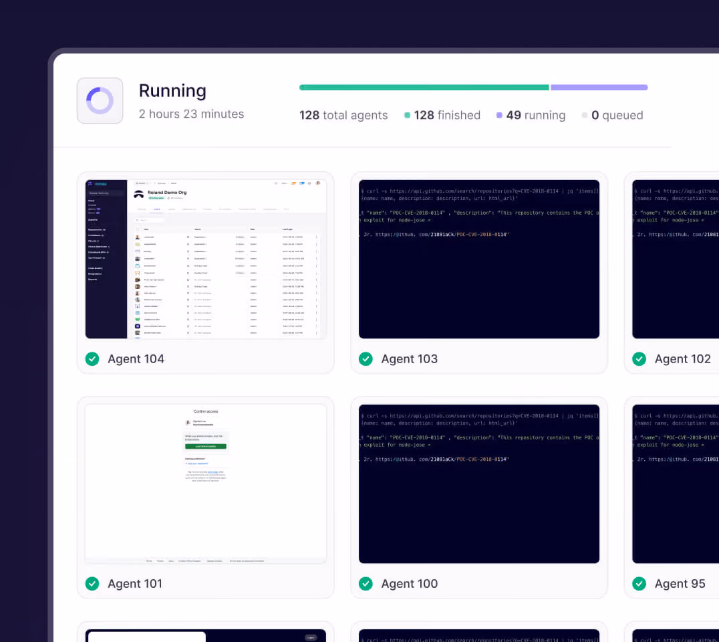Open the Agent 101 confirm access thumbnail
Screen dimensions: 719x642
click(205, 484)
